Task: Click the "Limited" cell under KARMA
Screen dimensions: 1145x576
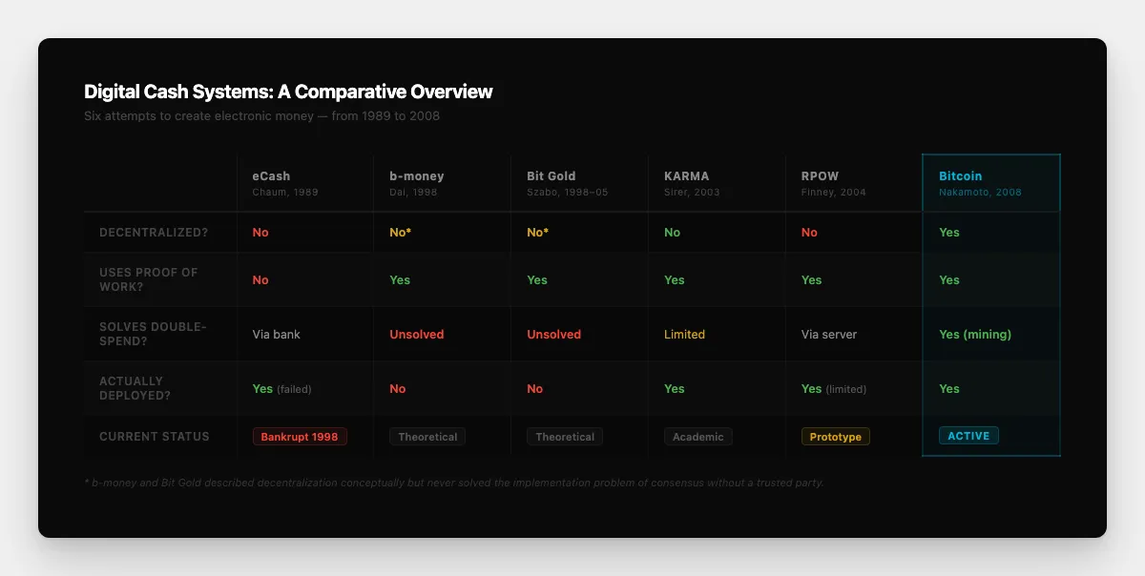Action: tap(685, 335)
